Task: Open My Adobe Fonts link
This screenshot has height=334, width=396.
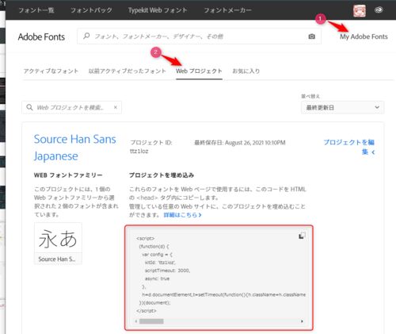Action: click(x=364, y=36)
